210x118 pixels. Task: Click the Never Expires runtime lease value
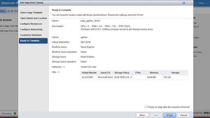tap(88, 47)
